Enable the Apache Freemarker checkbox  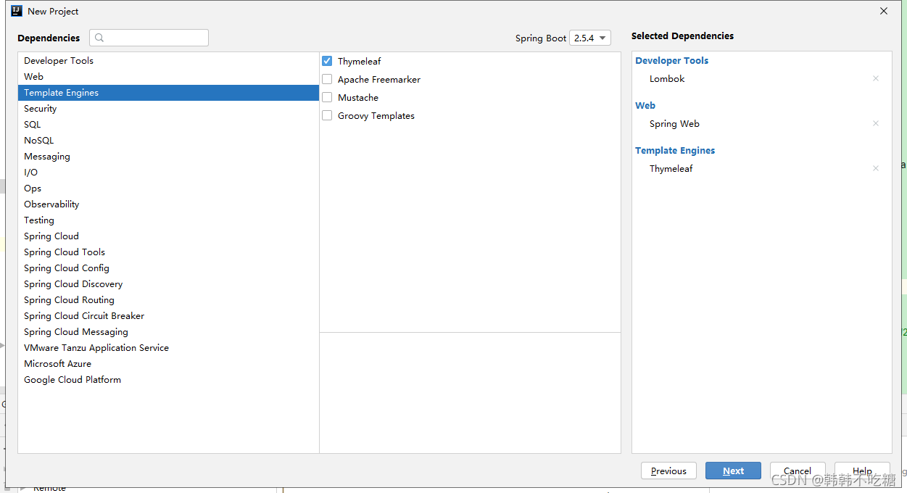coord(327,79)
